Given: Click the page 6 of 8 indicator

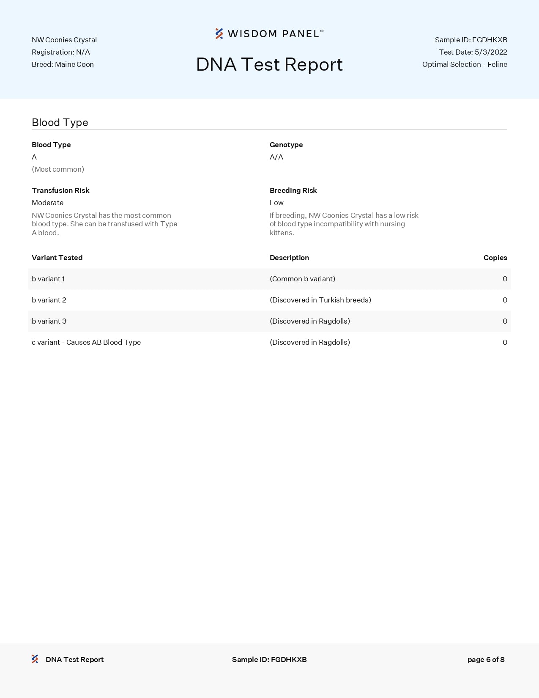Looking at the screenshot, I should click(x=486, y=660).
